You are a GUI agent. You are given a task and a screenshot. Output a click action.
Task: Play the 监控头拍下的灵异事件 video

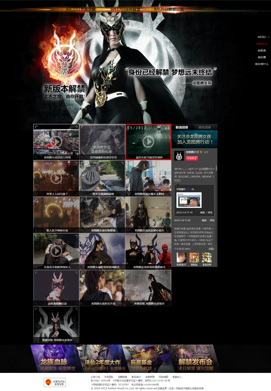point(148,142)
